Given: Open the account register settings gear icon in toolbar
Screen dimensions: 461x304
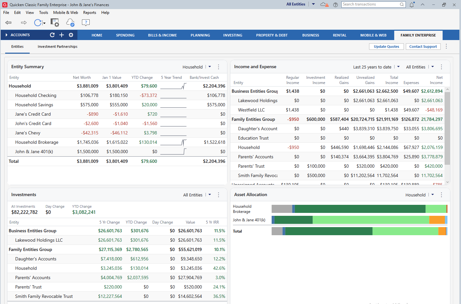Looking at the screenshot, I should 55,23.
